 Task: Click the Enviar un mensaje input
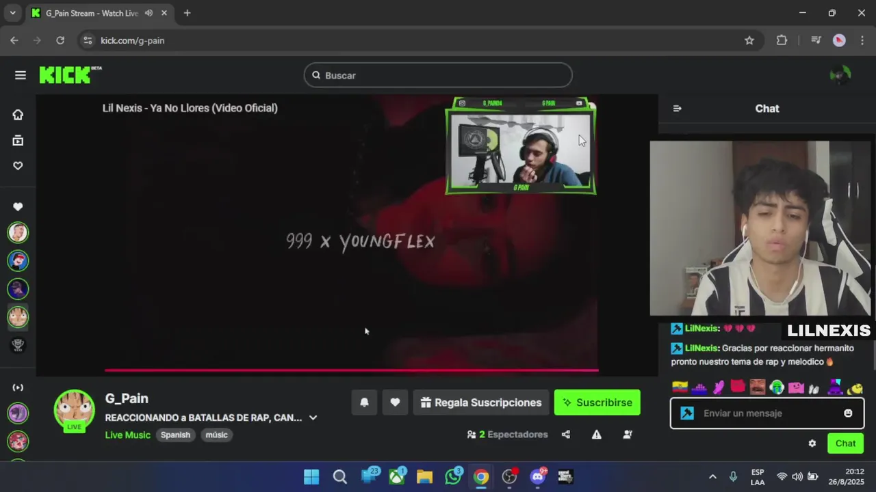point(766,413)
